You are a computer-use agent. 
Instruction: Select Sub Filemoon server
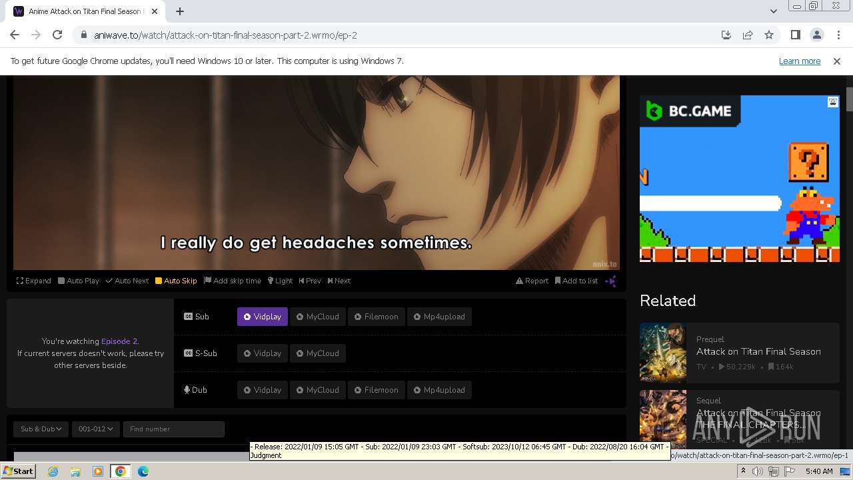[x=376, y=317]
